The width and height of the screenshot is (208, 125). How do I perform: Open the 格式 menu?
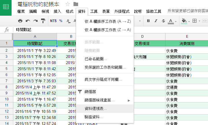69,11
